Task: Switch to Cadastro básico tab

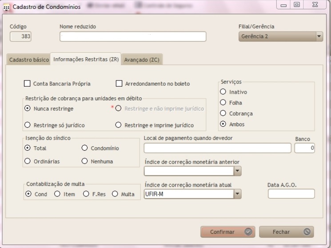Action: (x=29, y=60)
